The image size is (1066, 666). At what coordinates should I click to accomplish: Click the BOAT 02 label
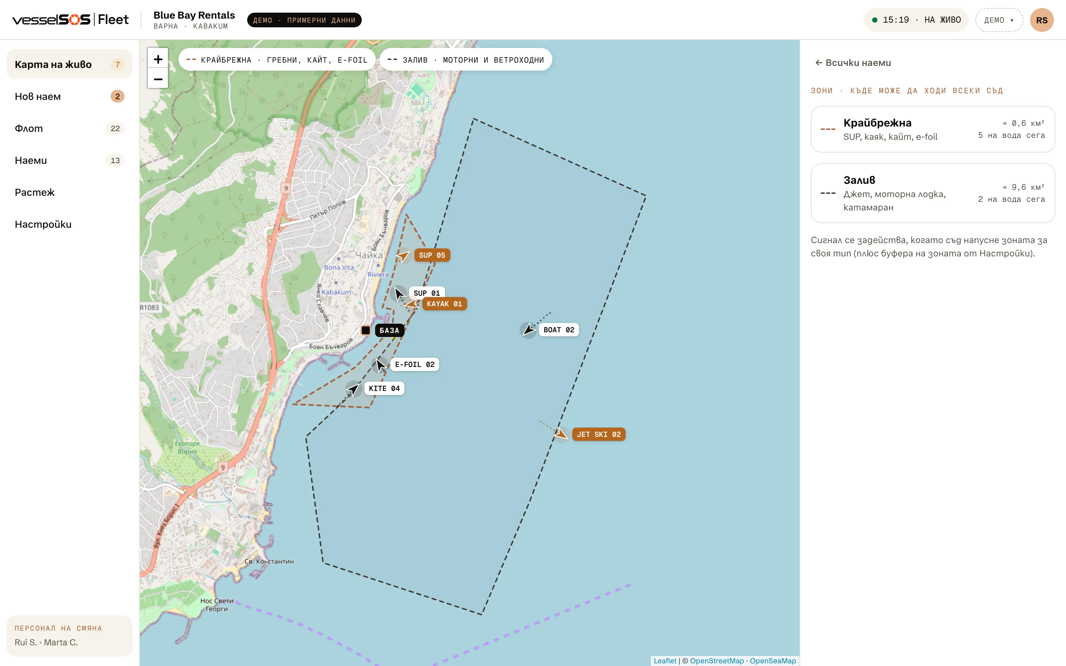(559, 330)
